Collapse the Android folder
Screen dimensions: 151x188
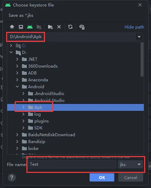coord(18,86)
